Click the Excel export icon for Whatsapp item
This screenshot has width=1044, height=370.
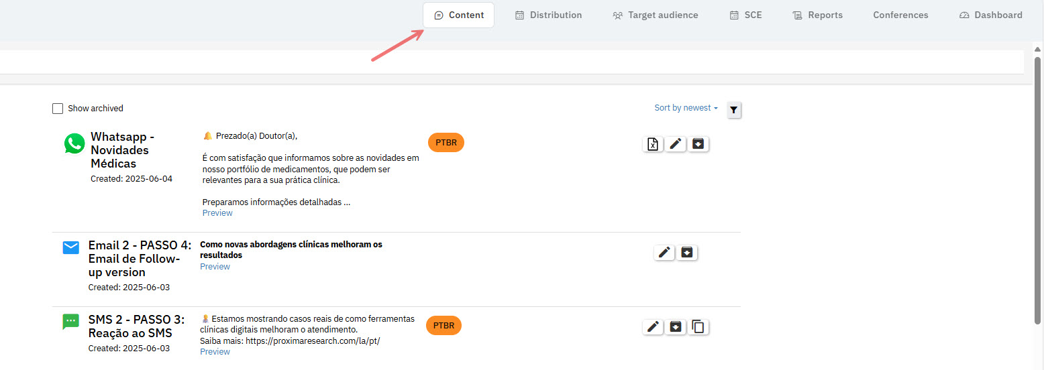pyautogui.click(x=653, y=144)
